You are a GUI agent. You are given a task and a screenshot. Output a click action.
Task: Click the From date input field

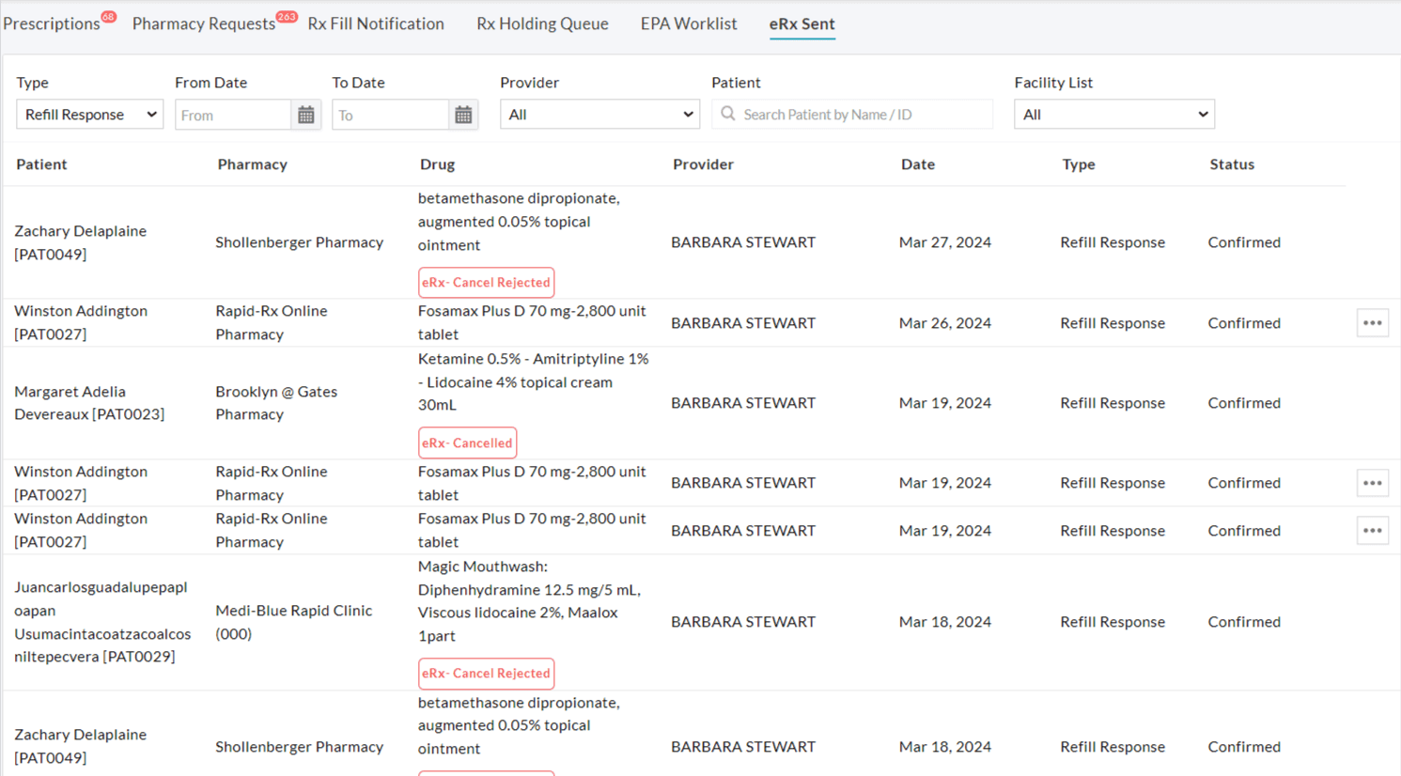[233, 115]
